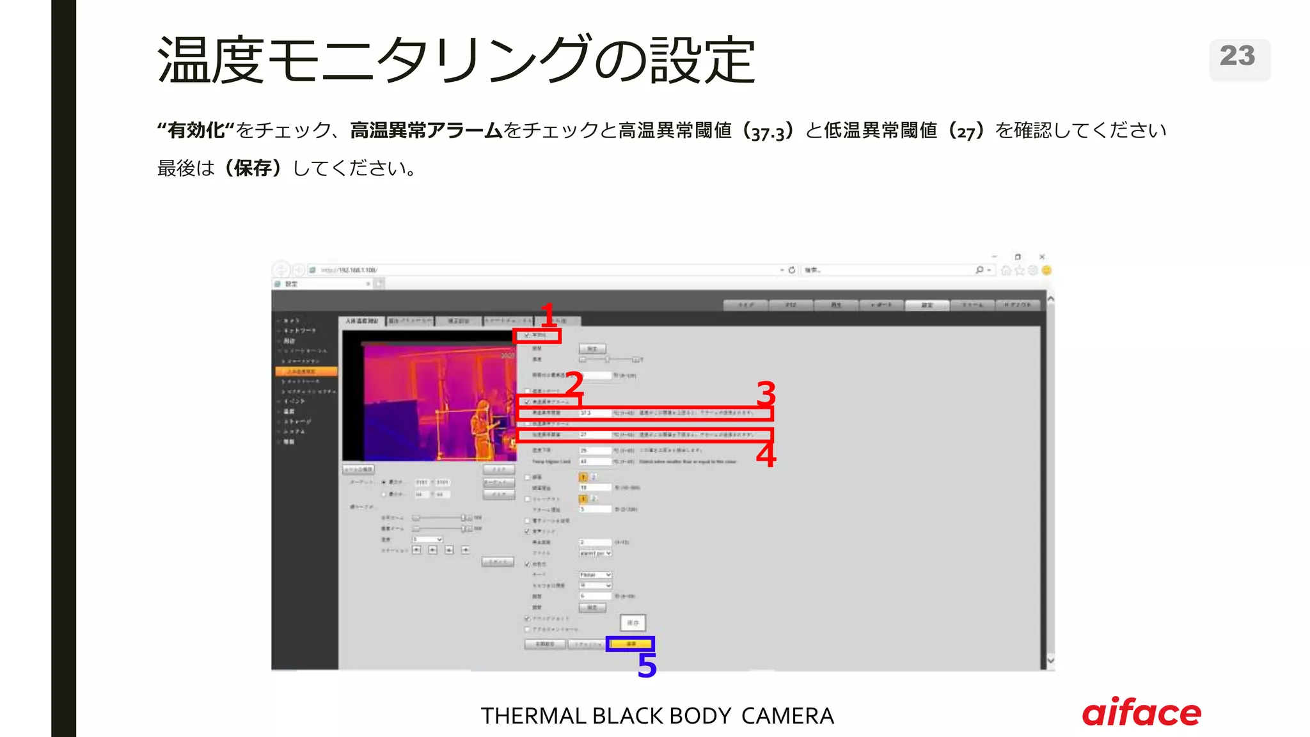Open the 設定 top navigation tab
The width and height of the screenshot is (1310, 737).
pos(927,305)
